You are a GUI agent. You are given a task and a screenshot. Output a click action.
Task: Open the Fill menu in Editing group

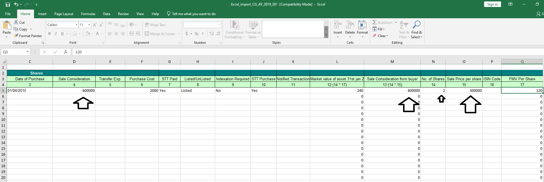[x=381, y=29]
